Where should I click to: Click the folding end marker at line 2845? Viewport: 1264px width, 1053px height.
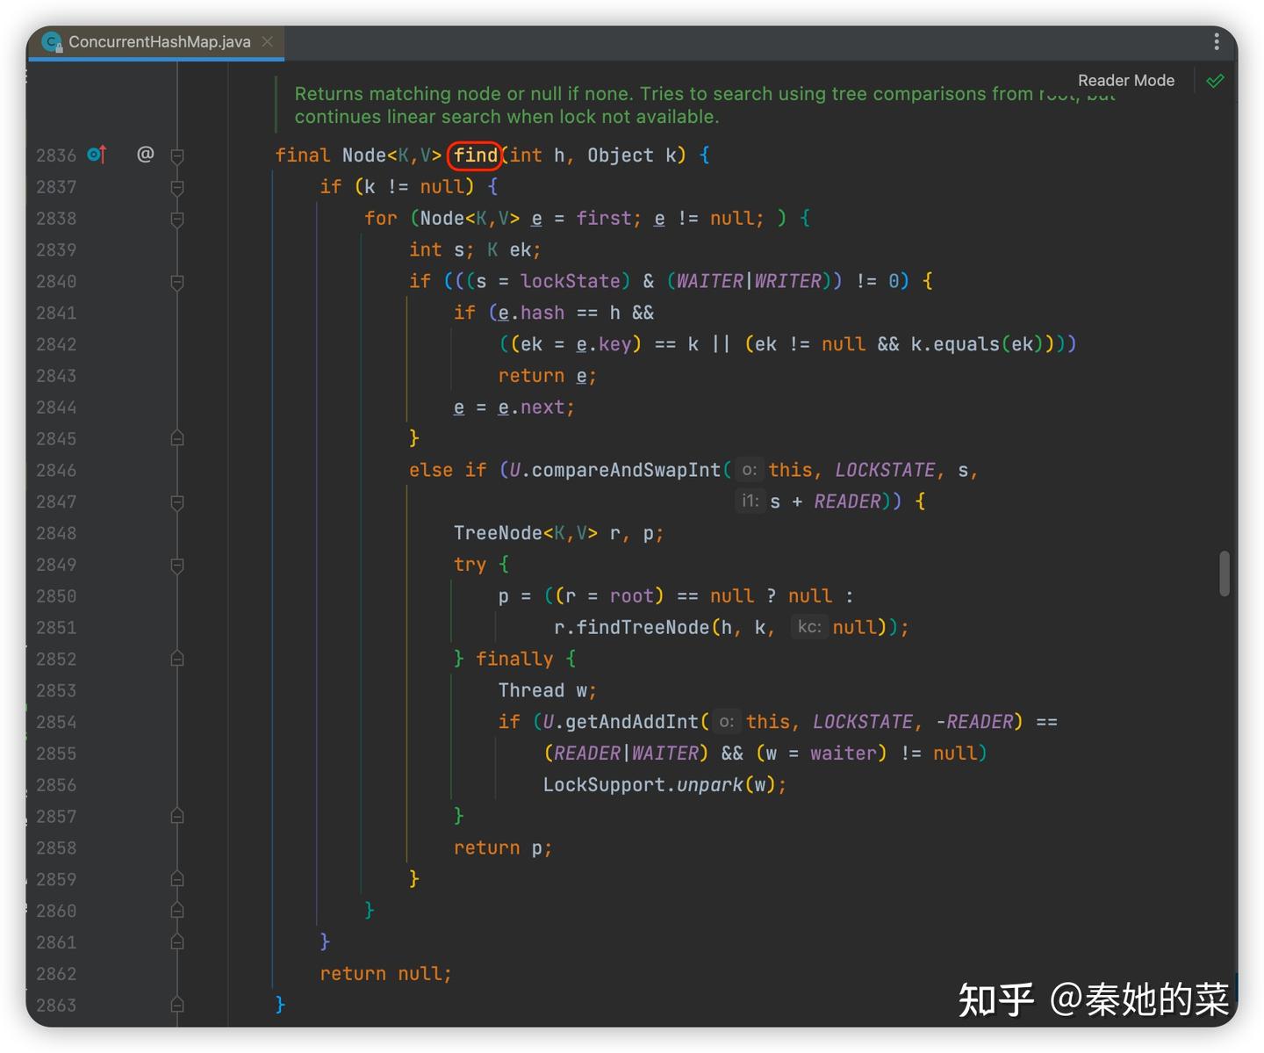pos(177,438)
